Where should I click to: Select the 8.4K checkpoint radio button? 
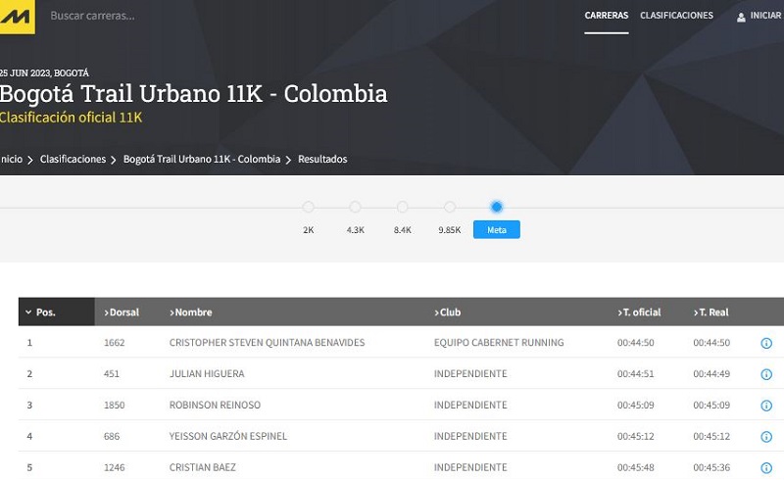click(402, 208)
